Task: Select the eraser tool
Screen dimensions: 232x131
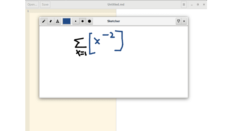Action: click(x=51, y=21)
